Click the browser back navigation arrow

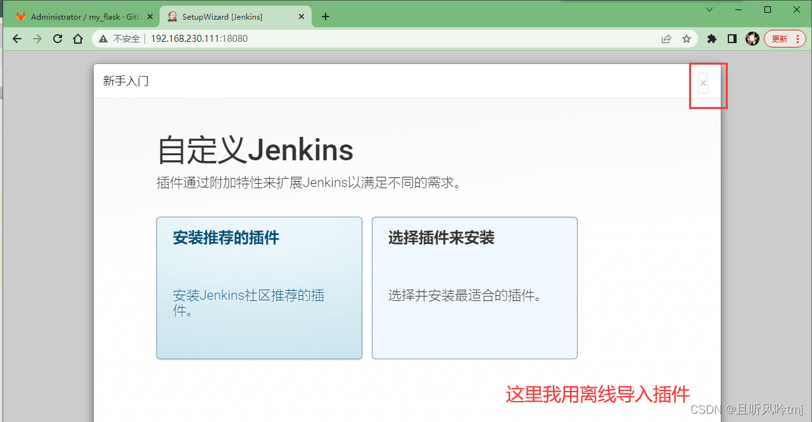click(x=16, y=39)
